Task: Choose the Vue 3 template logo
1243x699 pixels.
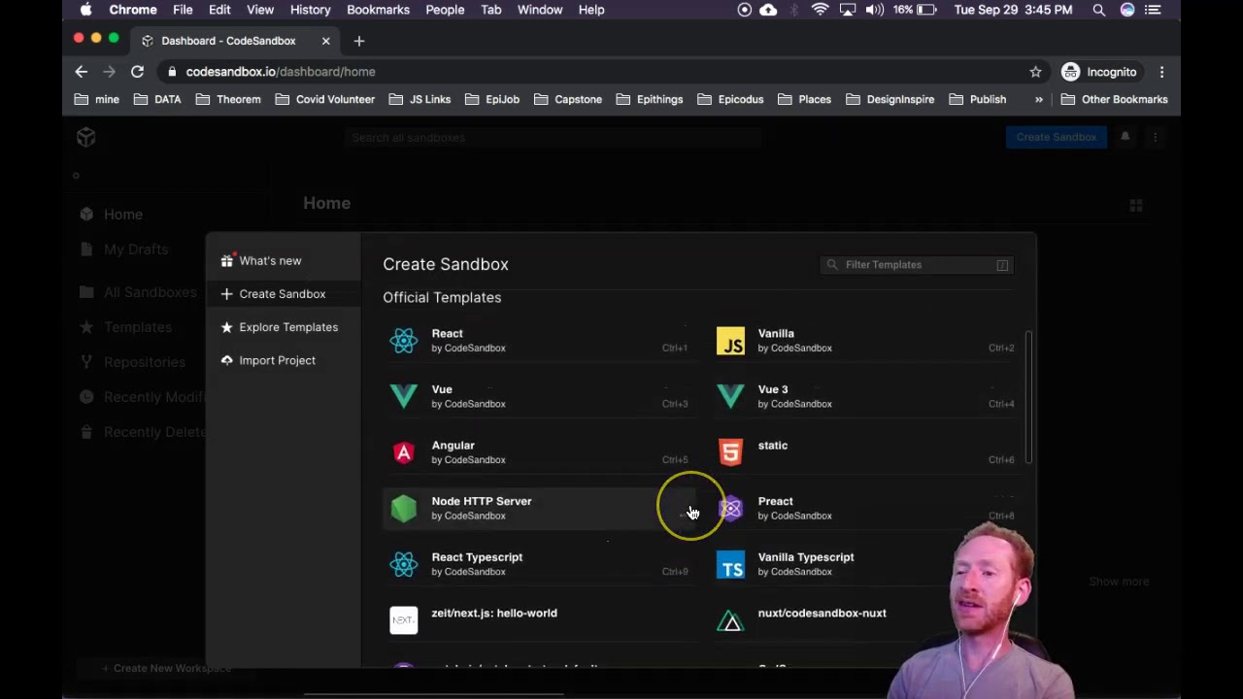Action: (x=730, y=396)
